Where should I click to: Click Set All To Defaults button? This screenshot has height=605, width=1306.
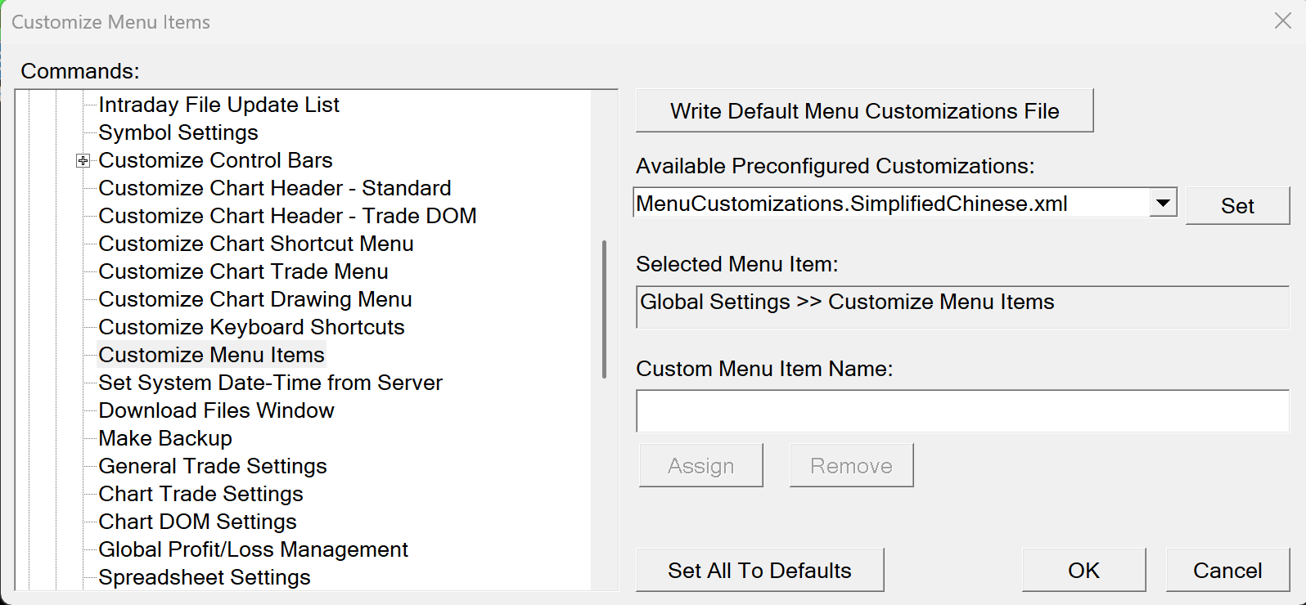(x=759, y=570)
